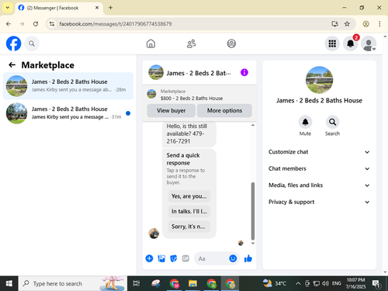Open the Facebook notifications bell
Viewport: 388px width, 291px height.
pos(351,43)
